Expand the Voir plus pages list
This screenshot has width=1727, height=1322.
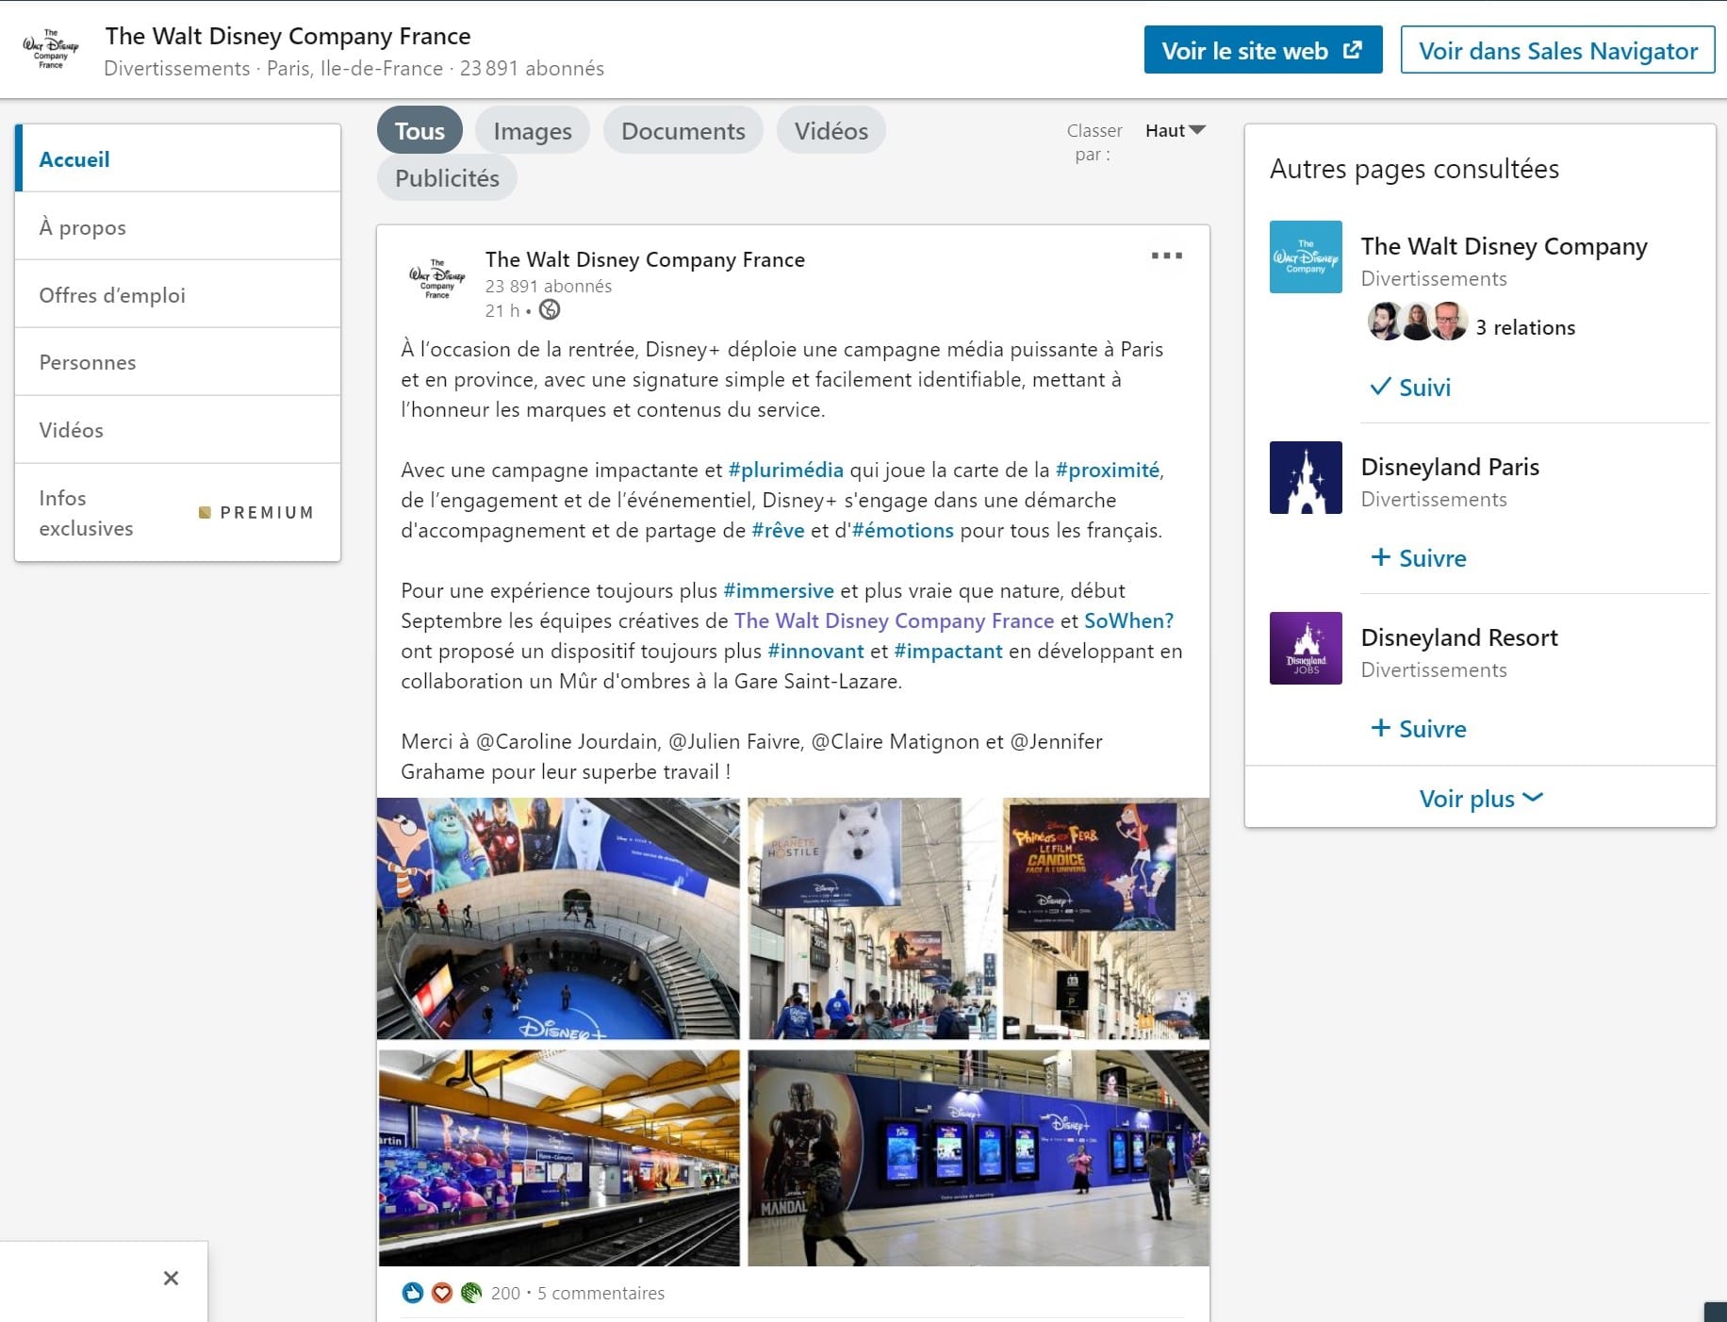tap(1480, 798)
